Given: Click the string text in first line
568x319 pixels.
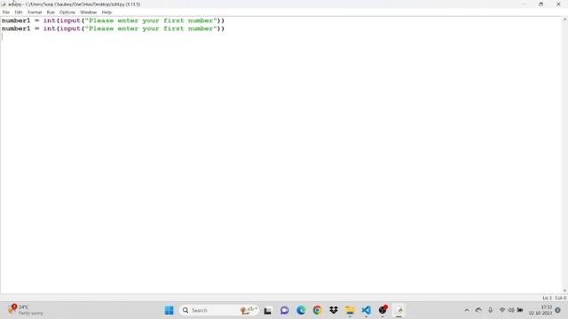Looking at the screenshot, I should click(151, 20).
